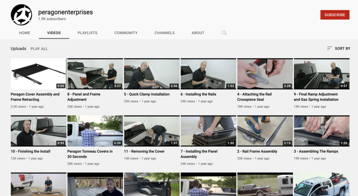358x196 pixels.
Task: Click the 2:56 duration badge
Action: 174,86
